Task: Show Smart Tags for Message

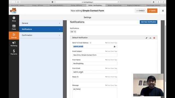Action: pyautogui.click(x=111, y=85)
